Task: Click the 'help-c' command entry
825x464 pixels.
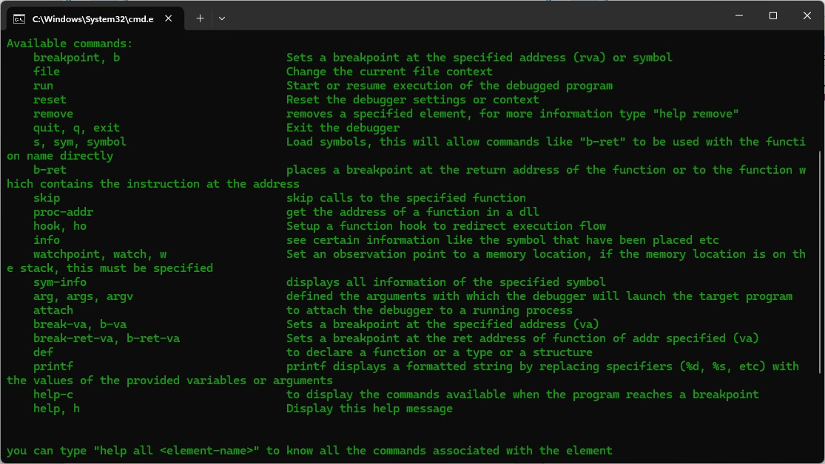Action: click(x=53, y=395)
